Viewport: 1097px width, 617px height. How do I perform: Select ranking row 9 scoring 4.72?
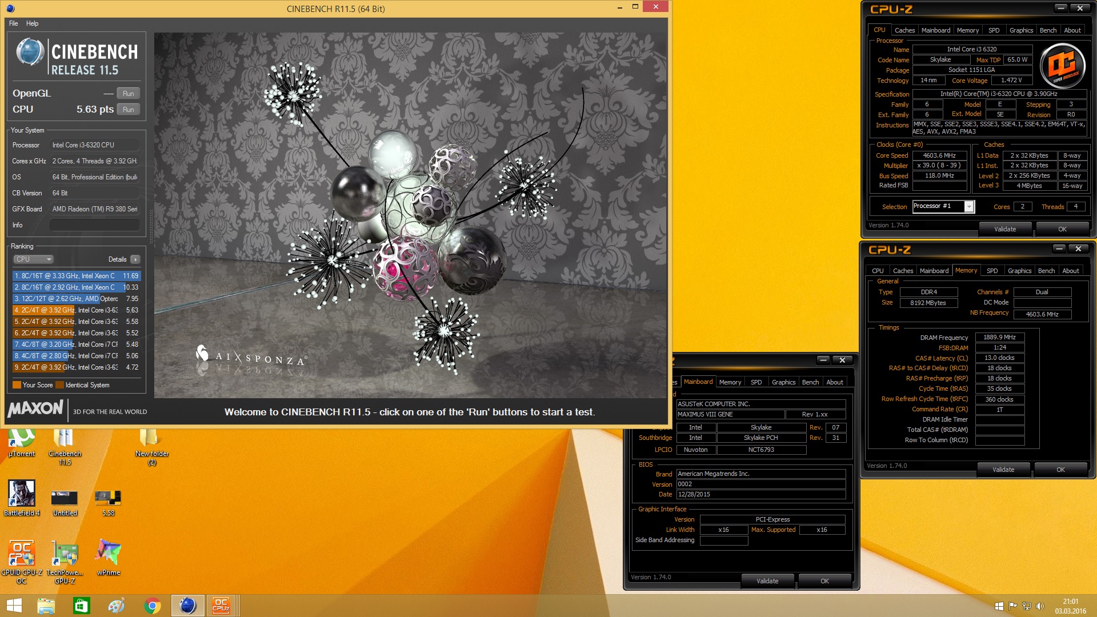[x=77, y=367]
